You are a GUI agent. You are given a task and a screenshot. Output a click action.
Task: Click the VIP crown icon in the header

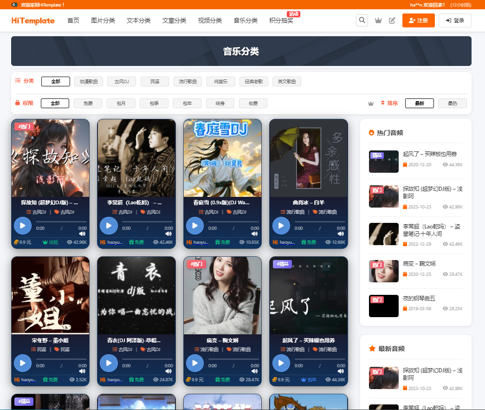378,20
